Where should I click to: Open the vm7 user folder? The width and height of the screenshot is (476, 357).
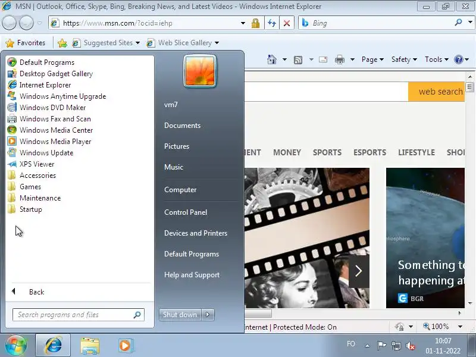pos(171,105)
